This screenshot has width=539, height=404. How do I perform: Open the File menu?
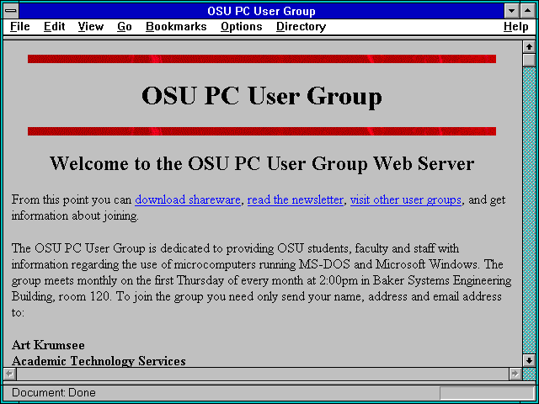(20, 26)
